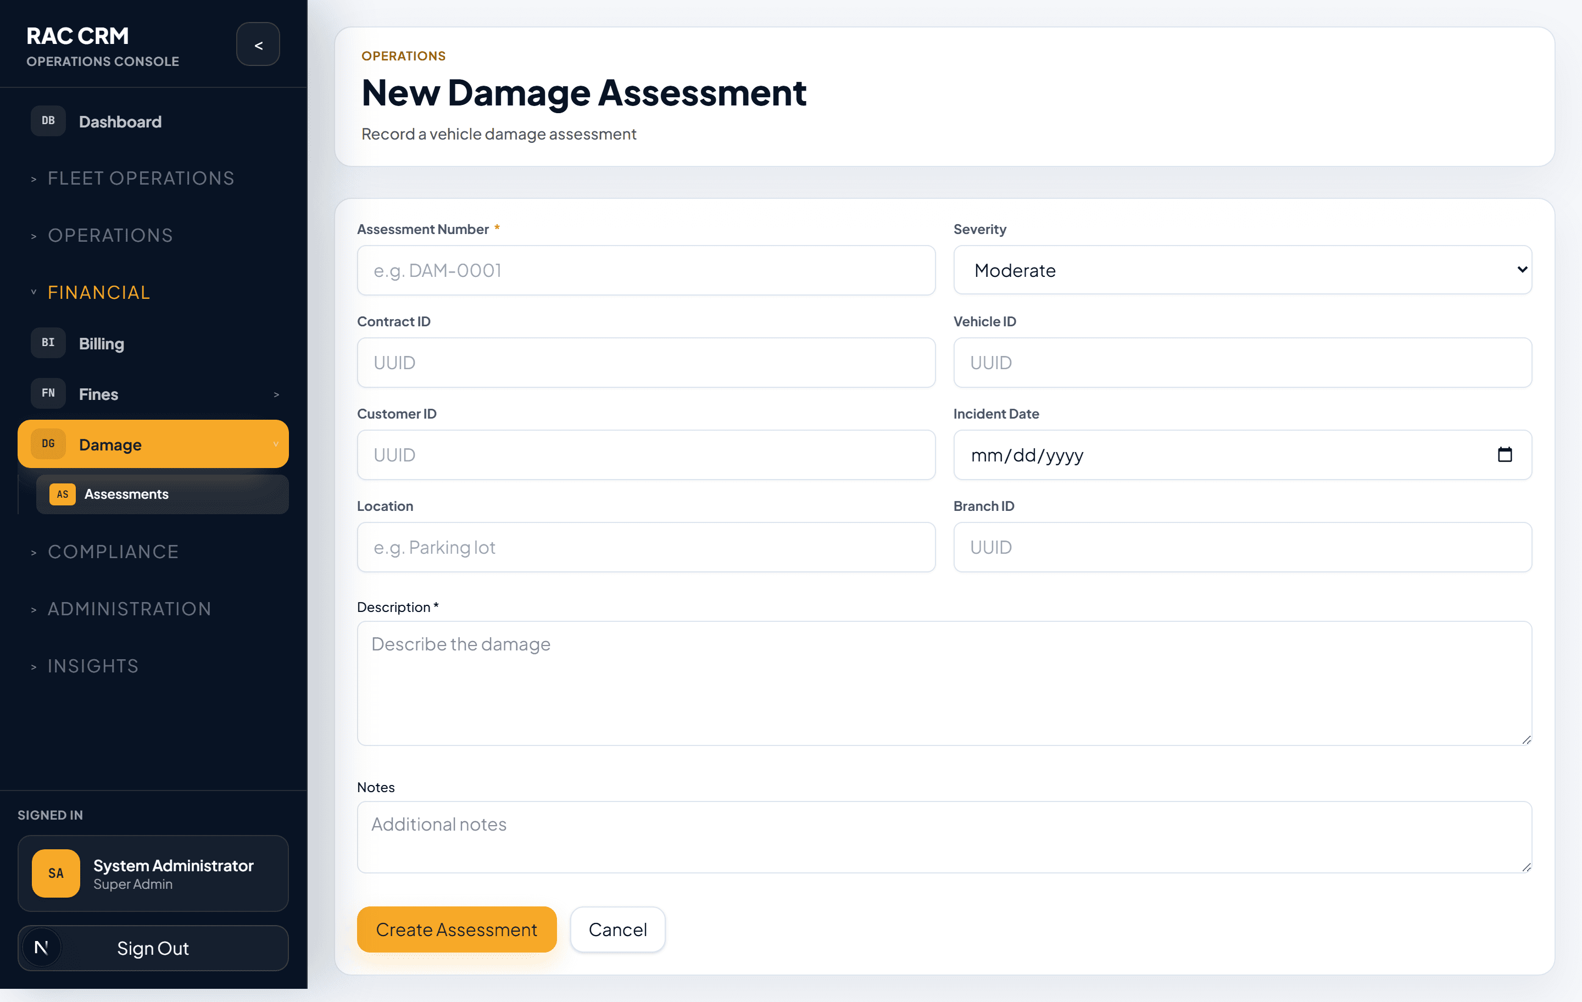This screenshot has height=1002, width=1582.
Task: Click the Incident Date label
Action: pos(996,413)
